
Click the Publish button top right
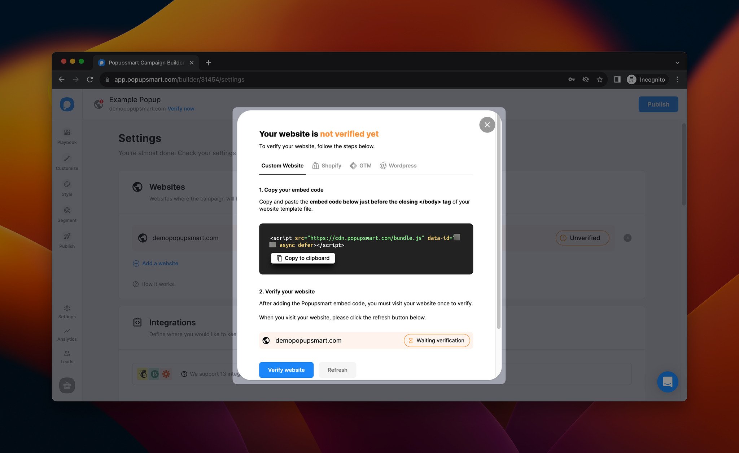click(x=658, y=104)
